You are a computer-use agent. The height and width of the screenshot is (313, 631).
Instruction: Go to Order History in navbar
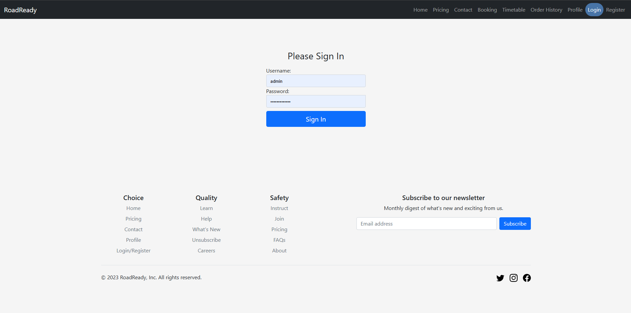pyautogui.click(x=546, y=10)
